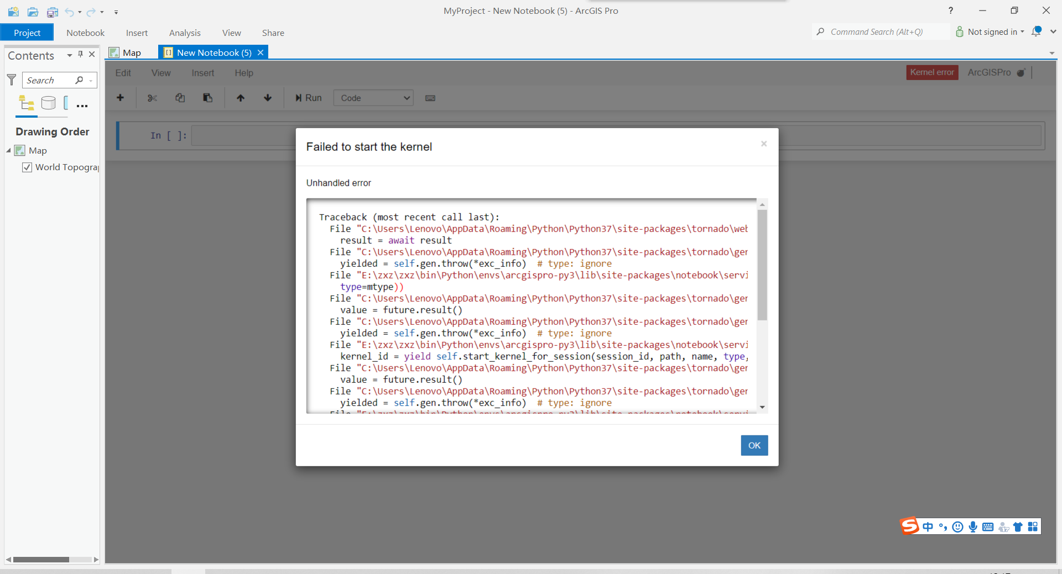Open Contents pane options dropdown arrow

(x=69, y=55)
